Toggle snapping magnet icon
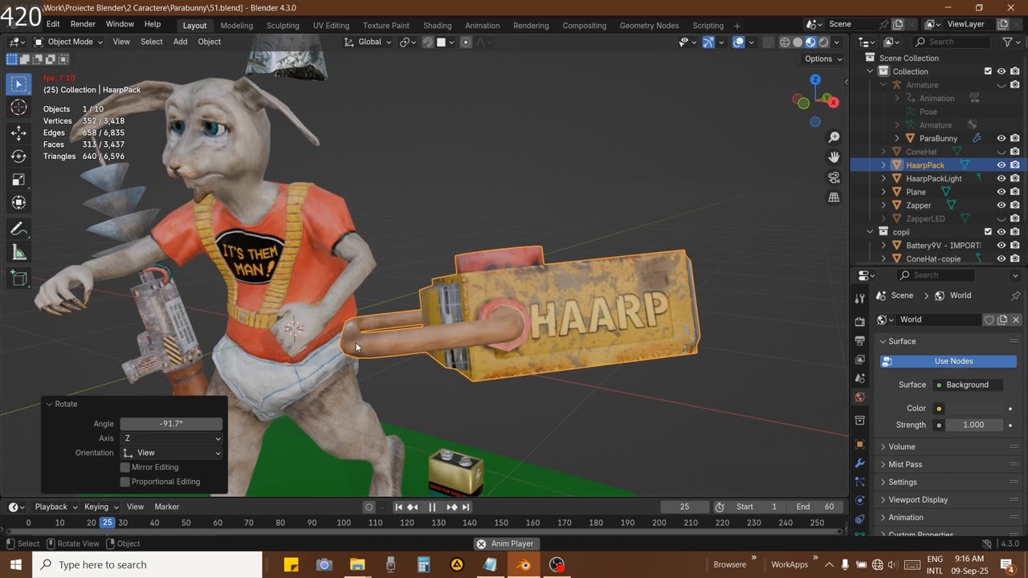This screenshot has height=578, width=1028. point(428,42)
